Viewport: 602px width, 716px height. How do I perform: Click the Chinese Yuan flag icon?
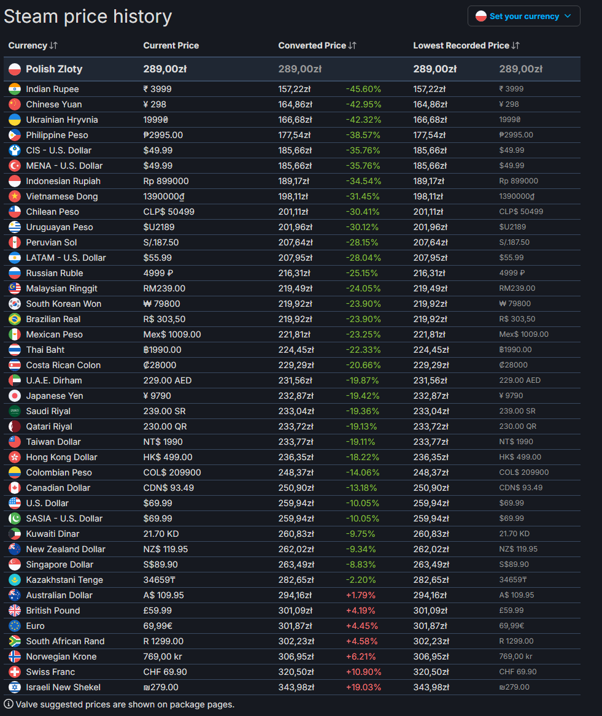pyautogui.click(x=15, y=104)
